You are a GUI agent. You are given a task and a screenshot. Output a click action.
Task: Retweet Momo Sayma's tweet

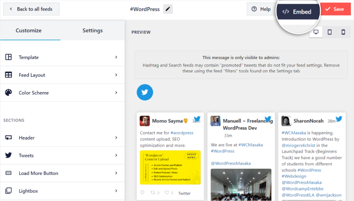click(153, 192)
